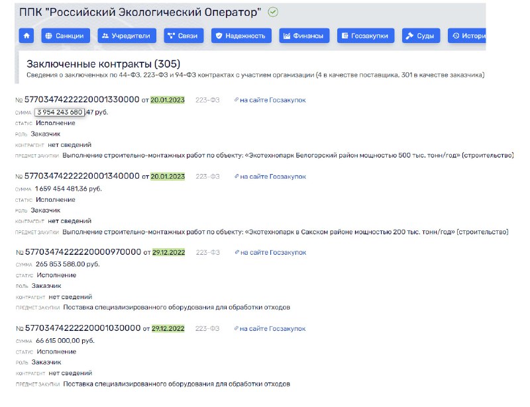Viewport: 530px width, 407px height.
Task: Open Госзакупок link for contract ending 0970000
Action: tap(270, 252)
